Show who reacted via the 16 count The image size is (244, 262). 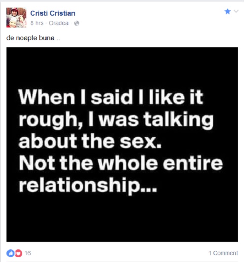click(27, 253)
